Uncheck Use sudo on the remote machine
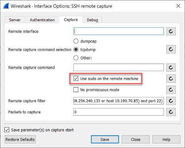185x148 pixels. point(76,79)
